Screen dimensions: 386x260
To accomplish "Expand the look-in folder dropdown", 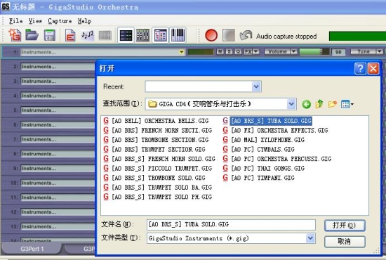I will coord(291,104).
